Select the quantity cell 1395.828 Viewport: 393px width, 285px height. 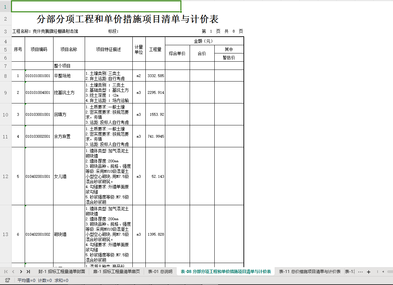pos(155,234)
